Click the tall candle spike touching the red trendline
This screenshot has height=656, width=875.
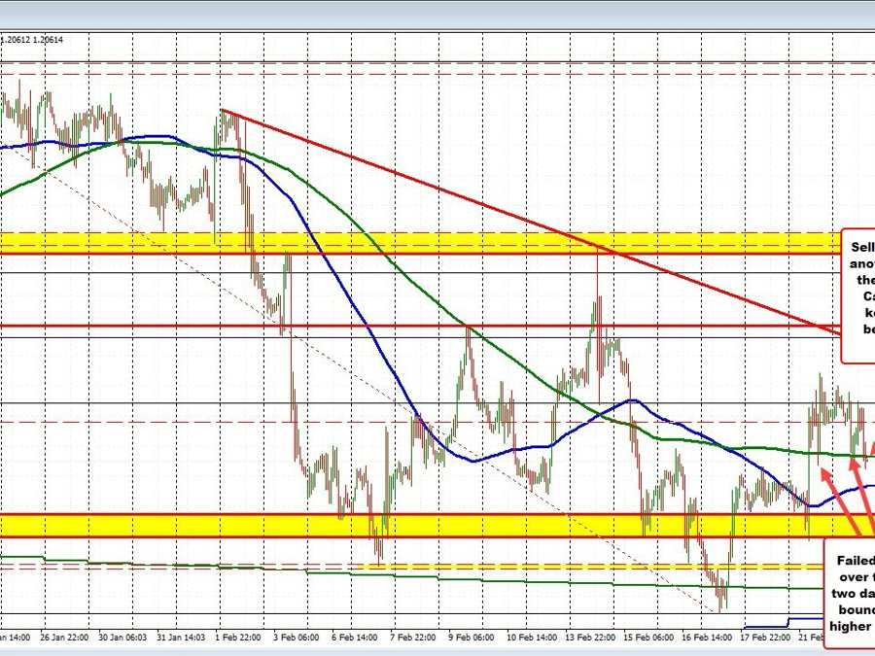(597, 292)
